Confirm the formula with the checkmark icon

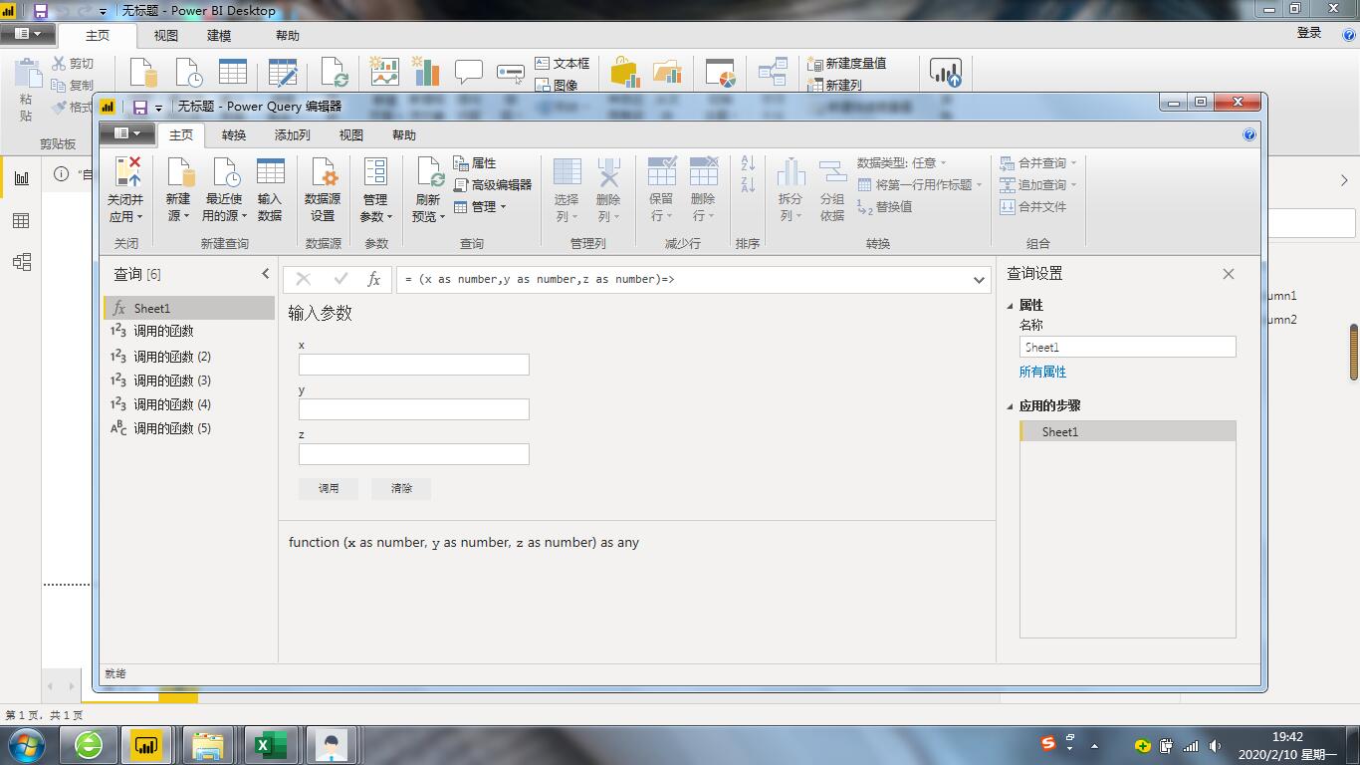(x=340, y=280)
